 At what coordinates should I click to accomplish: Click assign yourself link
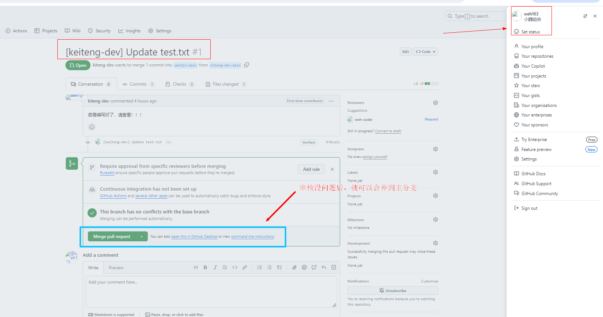click(375, 157)
